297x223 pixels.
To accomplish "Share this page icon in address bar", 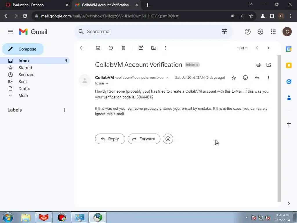I will pos(242,16).
